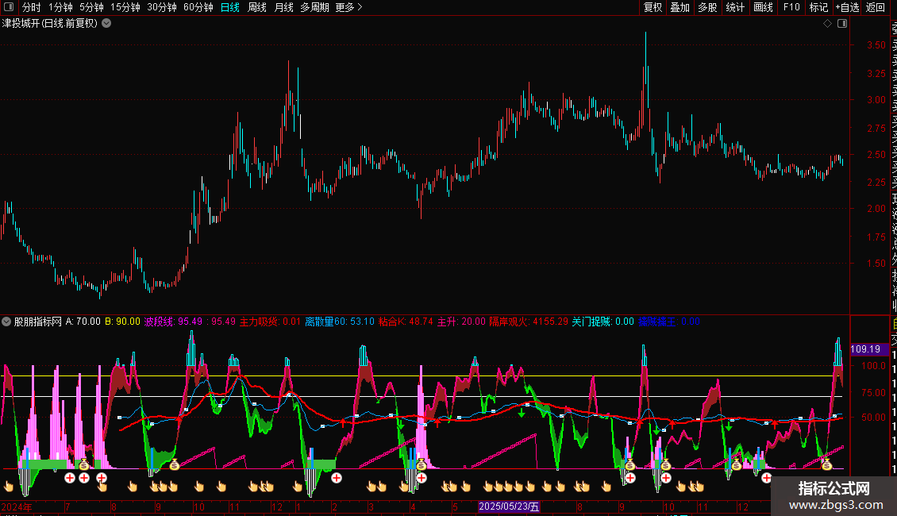The height and width of the screenshot is (516, 897).
Task: Click the first pointing hand signal icon
Action: 9,486
